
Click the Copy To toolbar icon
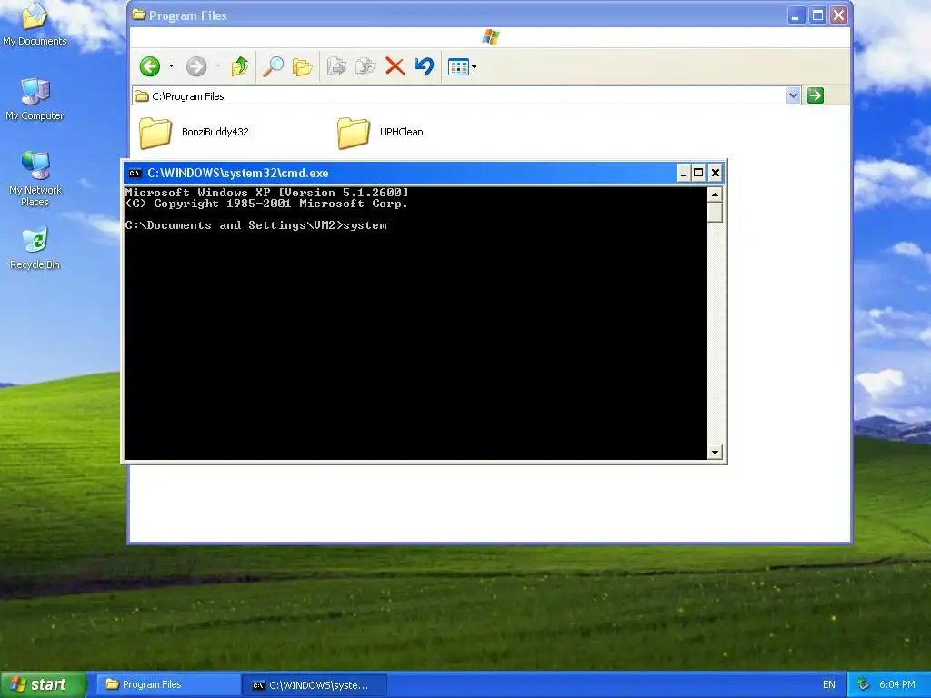[x=365, y=66]
